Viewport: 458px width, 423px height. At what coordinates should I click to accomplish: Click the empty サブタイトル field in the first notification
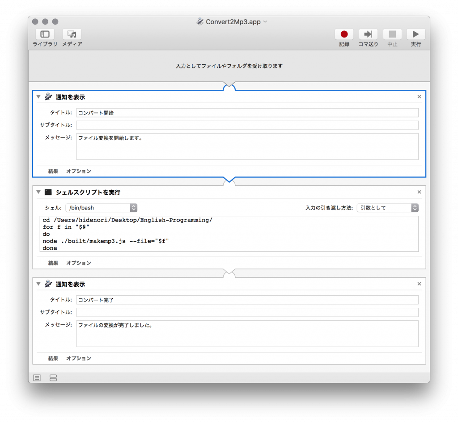(x=247, y=125)
